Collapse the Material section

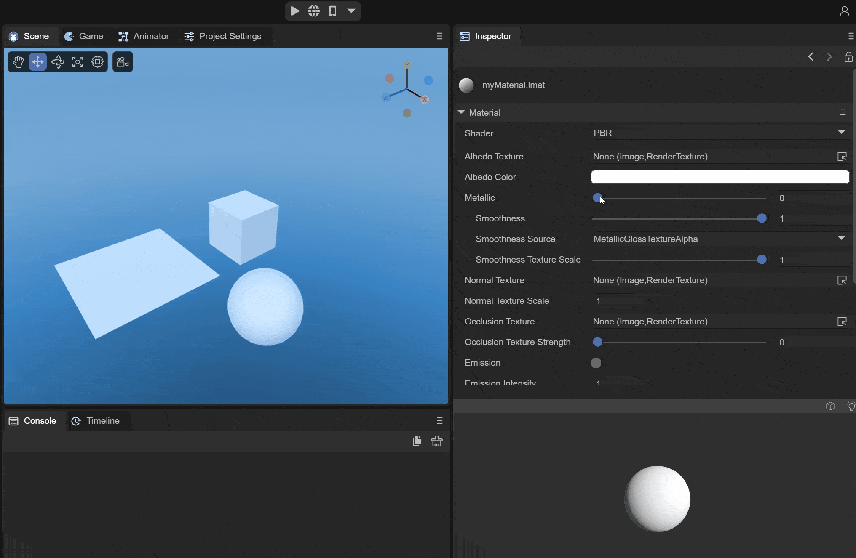tap(461, 112)
